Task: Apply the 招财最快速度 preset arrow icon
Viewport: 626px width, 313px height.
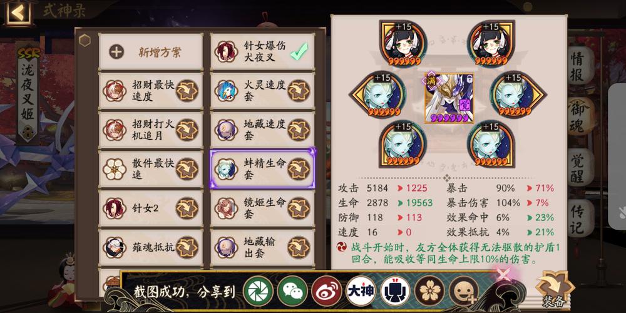Action: (187, 91)
